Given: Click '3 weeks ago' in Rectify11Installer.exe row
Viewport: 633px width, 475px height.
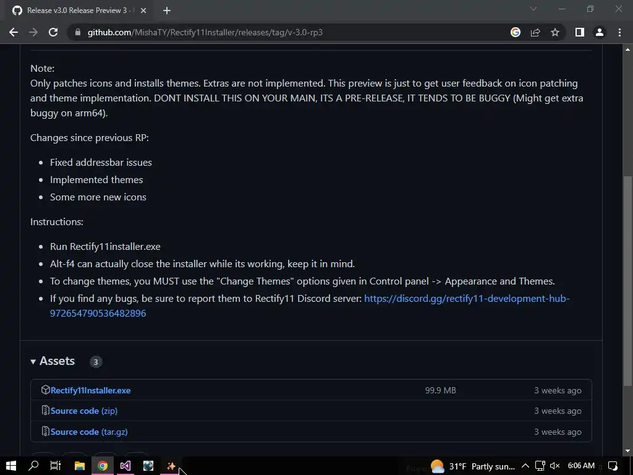Looking at the screenshot, I should pyautogui.click(x=558, y=391).
